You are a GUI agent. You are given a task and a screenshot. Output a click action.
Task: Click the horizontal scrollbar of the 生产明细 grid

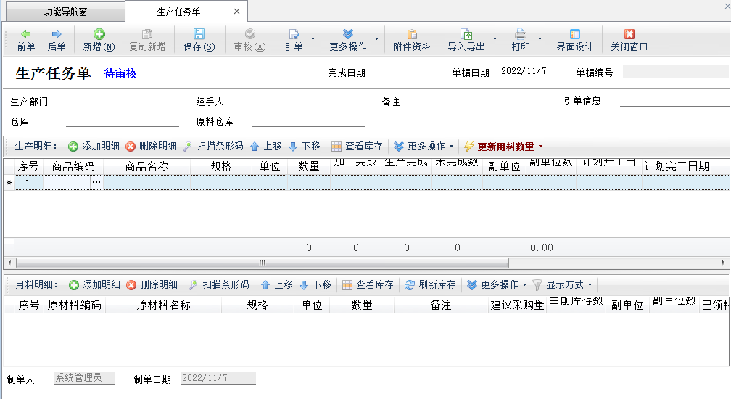click(x=262, y=263)
